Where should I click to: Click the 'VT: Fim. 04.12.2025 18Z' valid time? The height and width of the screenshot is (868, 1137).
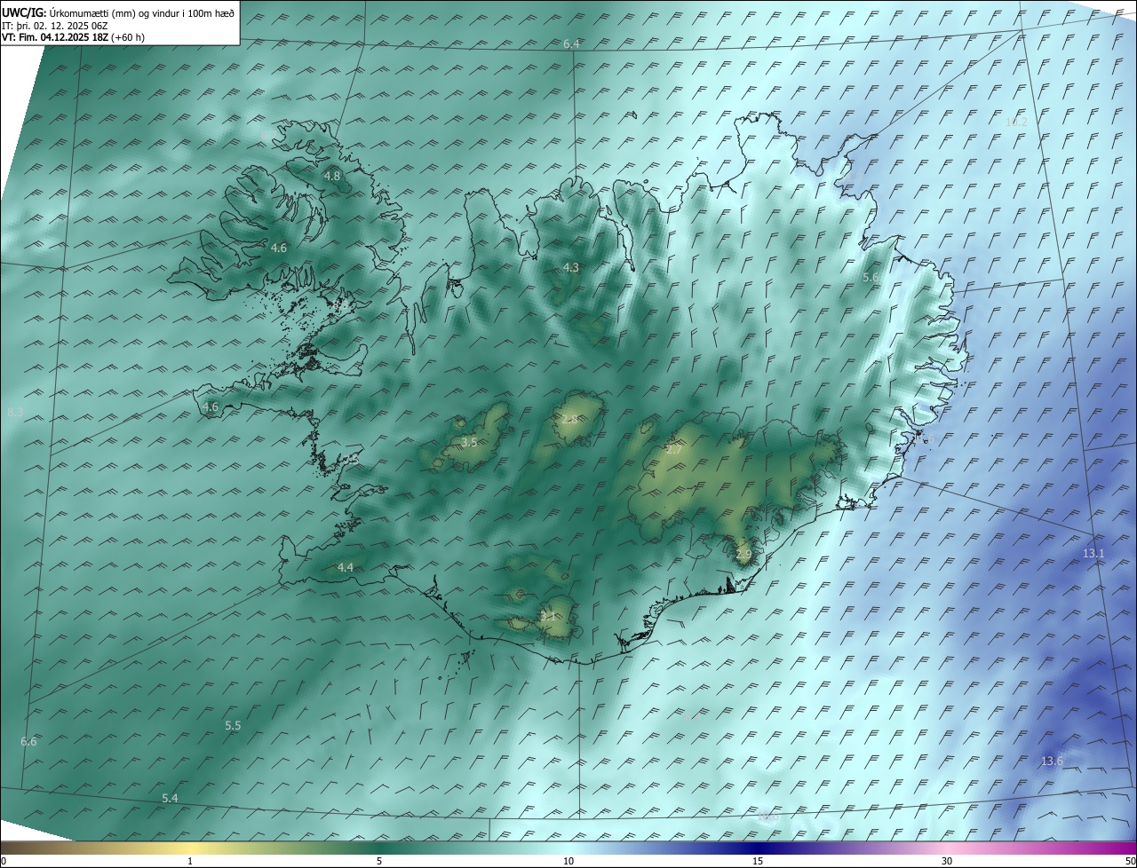click(x=55, y=37)
